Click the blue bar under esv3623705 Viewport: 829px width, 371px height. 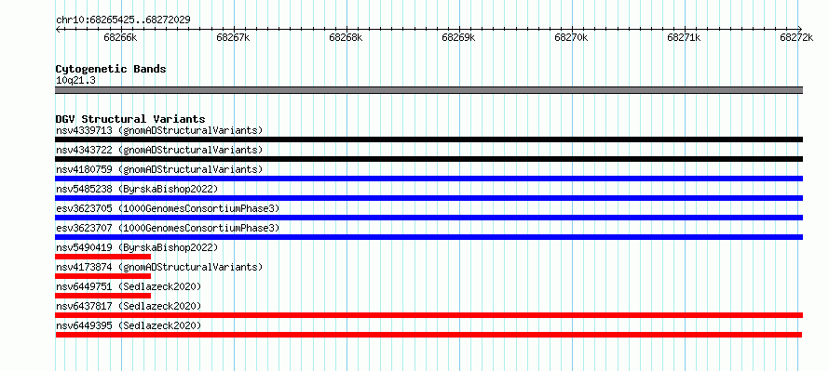pos(428,218)
